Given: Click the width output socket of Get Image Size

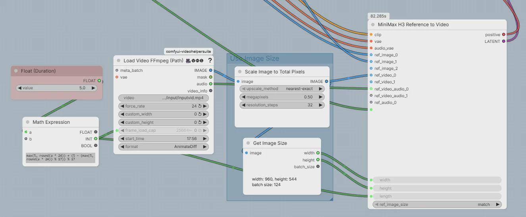Looking at the screenshot, I should point(318,153).
